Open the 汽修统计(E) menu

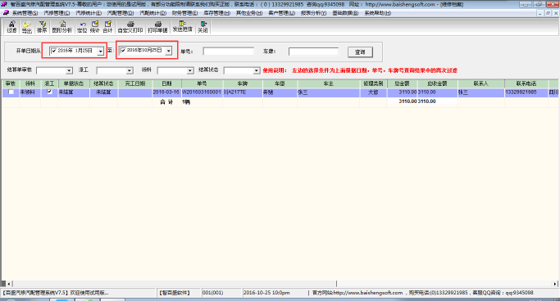[x=89, y=13]
